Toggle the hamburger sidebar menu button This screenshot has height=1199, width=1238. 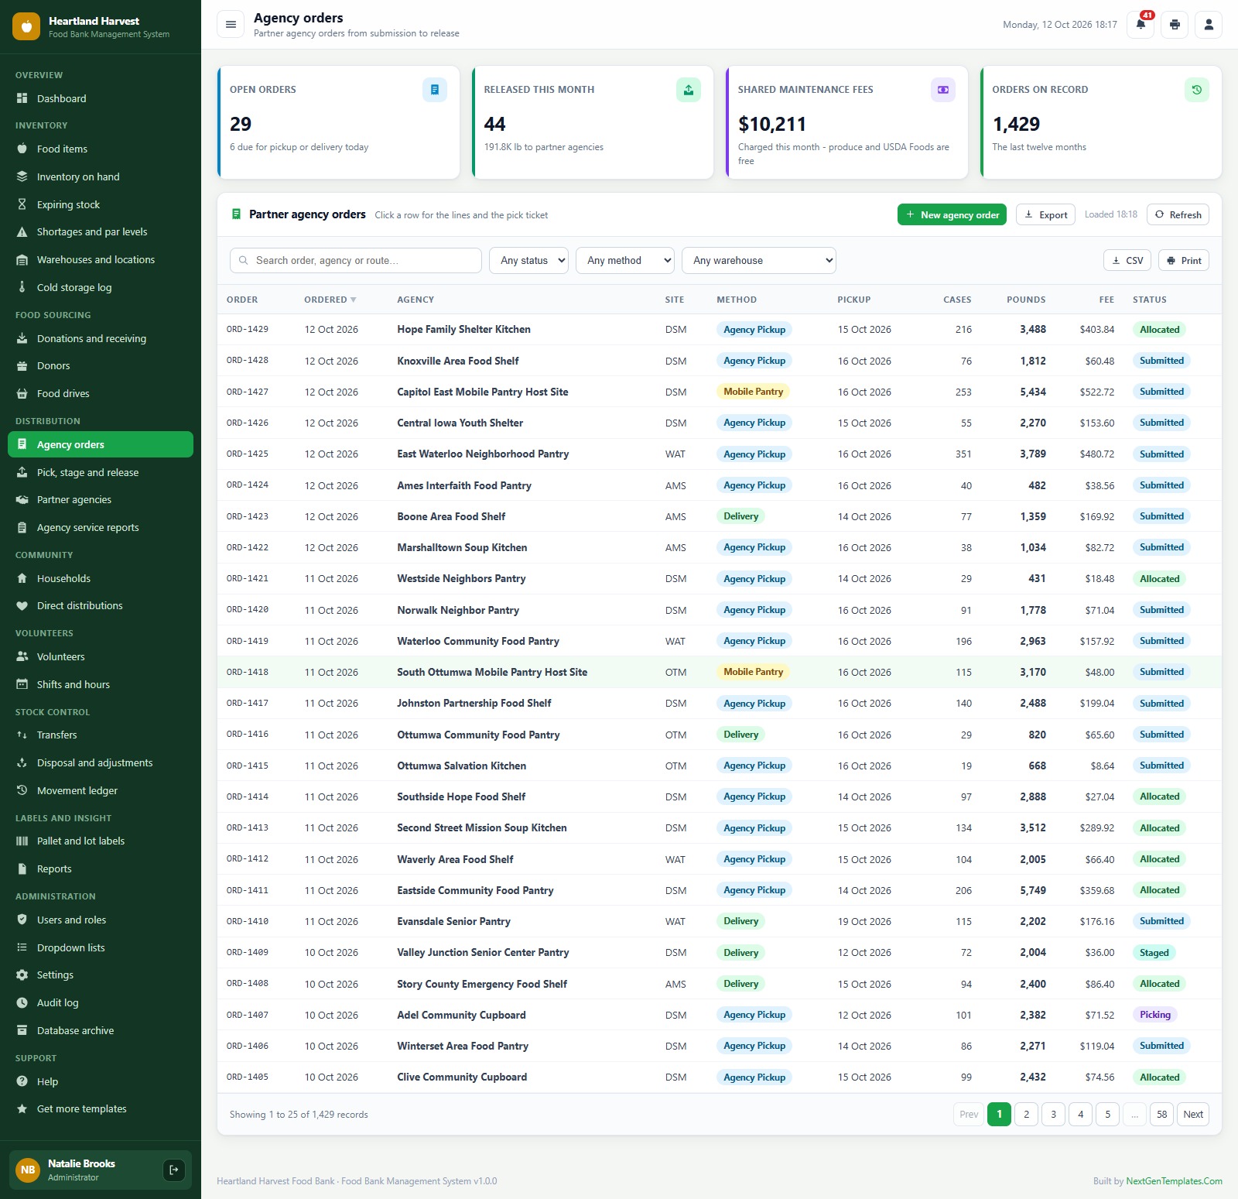click(231, 25)
